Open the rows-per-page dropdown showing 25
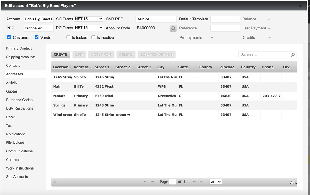310x195 pixels. pyautogui.click(x=216, y=182)
